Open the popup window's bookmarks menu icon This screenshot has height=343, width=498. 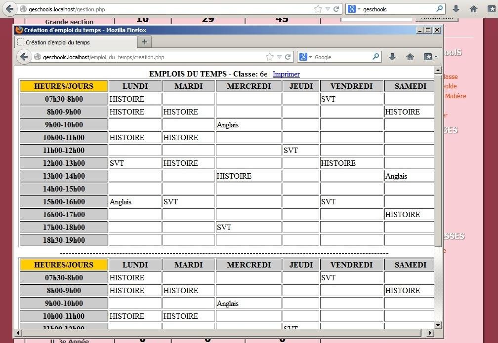430,57
